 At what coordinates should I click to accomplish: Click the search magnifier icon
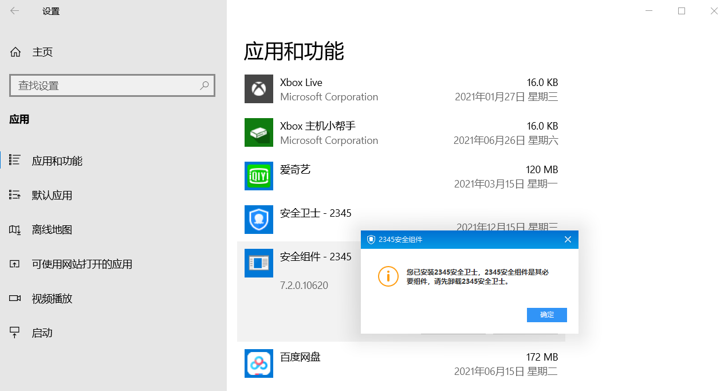coord(204,85)
